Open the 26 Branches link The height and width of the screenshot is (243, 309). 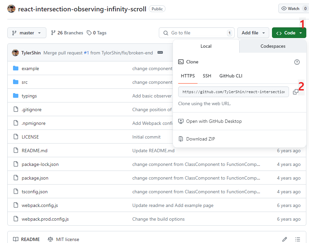[x=67, y=33]
